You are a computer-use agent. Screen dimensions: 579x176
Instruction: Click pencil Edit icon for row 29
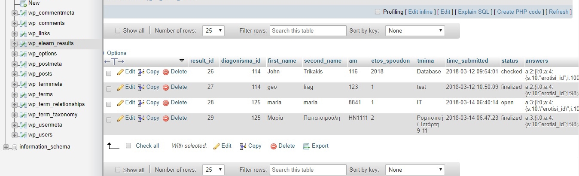point(120,118)
